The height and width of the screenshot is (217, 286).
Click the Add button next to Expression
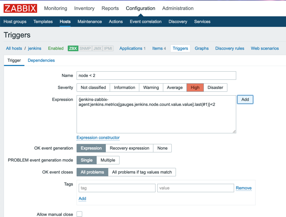[245, 99]
